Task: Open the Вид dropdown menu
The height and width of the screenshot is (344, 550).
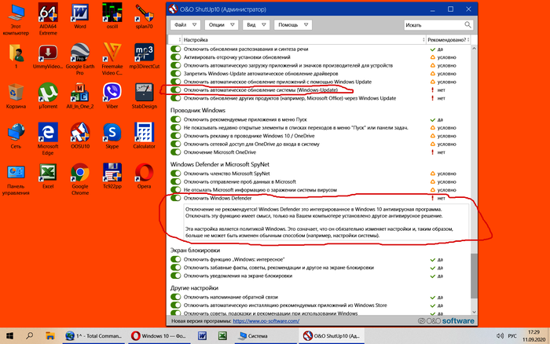Action: point(255,25)
